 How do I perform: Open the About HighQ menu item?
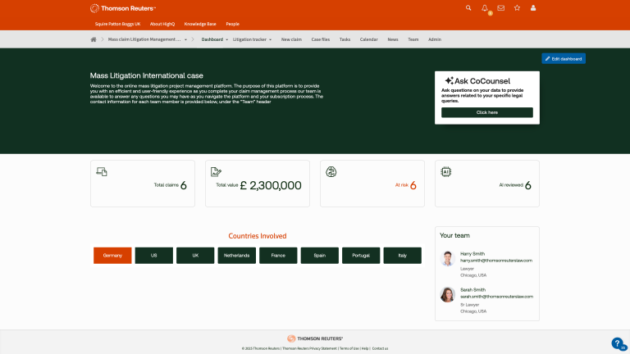[x=162, y=24]
